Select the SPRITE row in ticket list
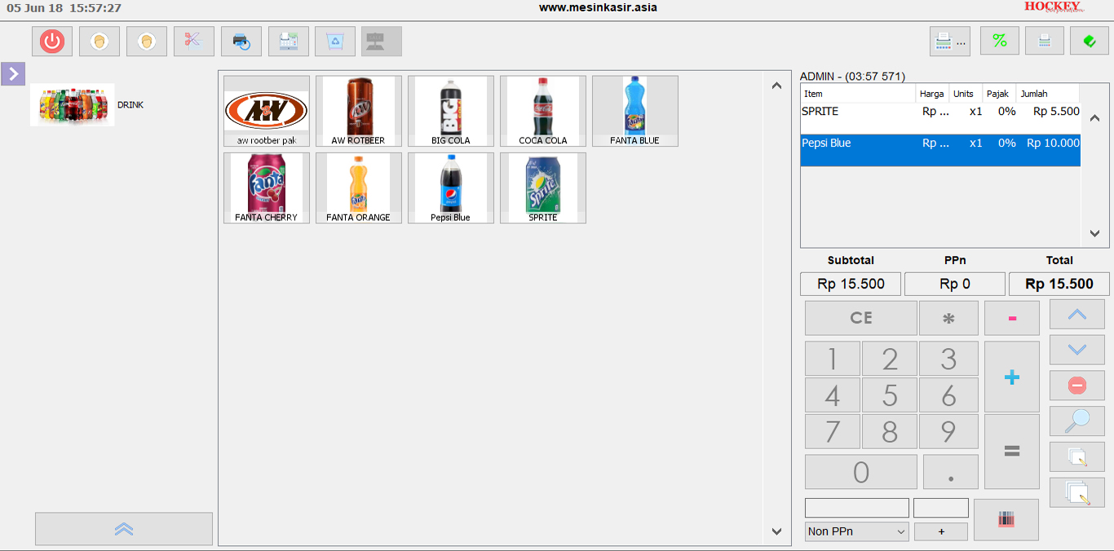 tap(940, 118)
